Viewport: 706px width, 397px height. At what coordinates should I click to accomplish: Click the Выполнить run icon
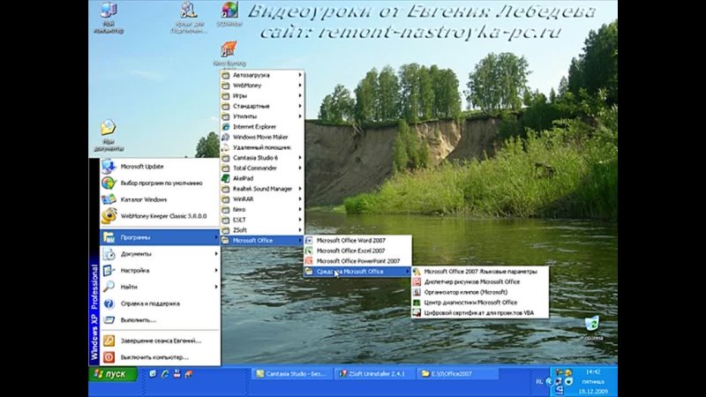coord(109,320)
